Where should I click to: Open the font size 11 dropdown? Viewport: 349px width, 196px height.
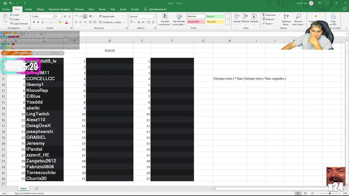(x=61, y=16)
